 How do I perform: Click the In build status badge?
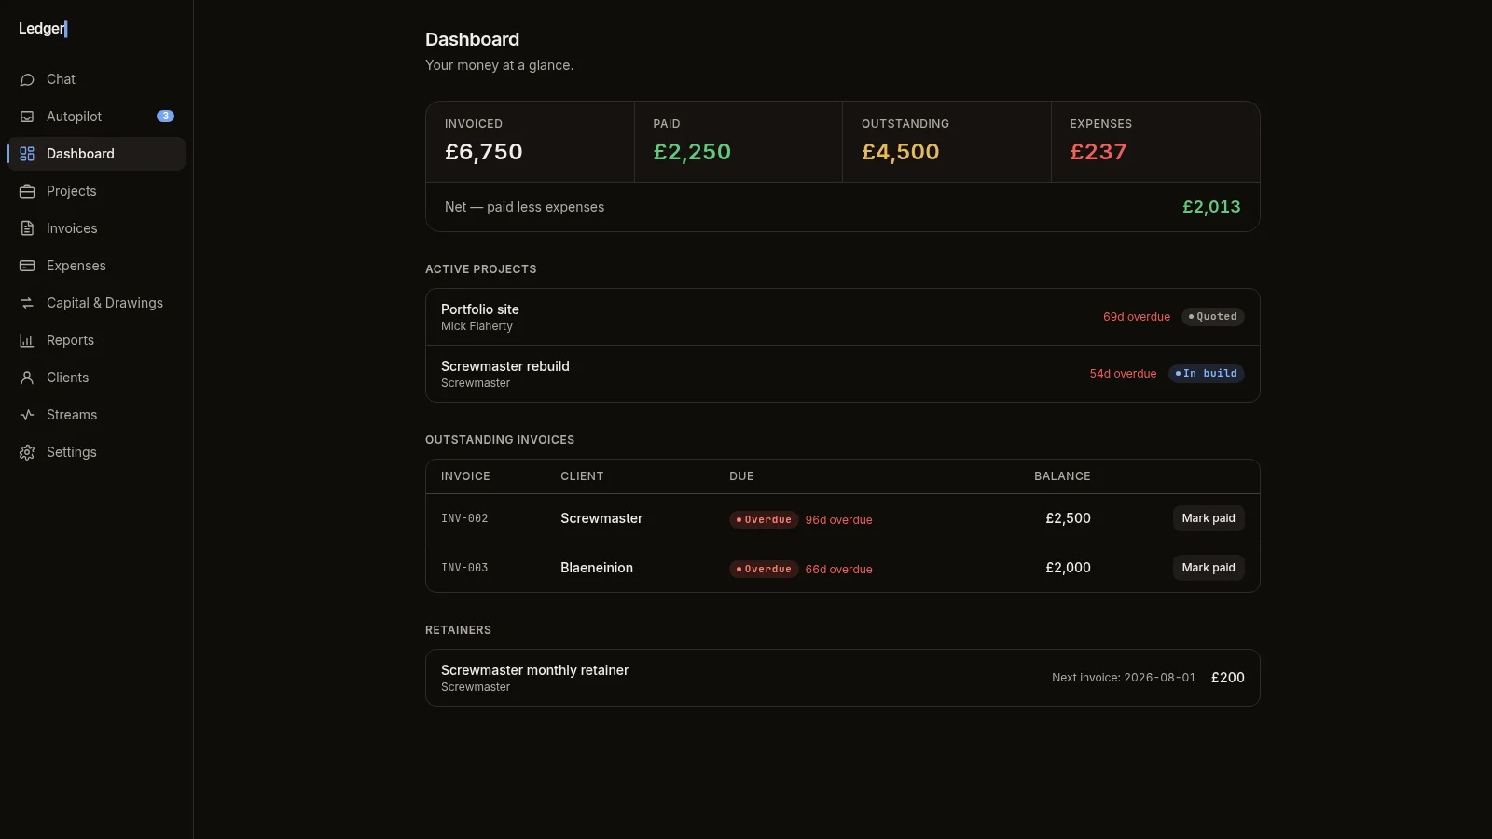(1207, 374)
